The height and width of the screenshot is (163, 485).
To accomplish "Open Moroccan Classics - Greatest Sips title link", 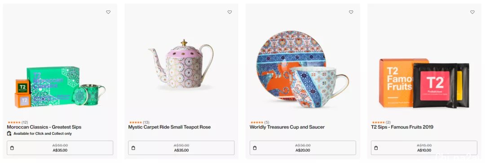I will pos(44,127).
